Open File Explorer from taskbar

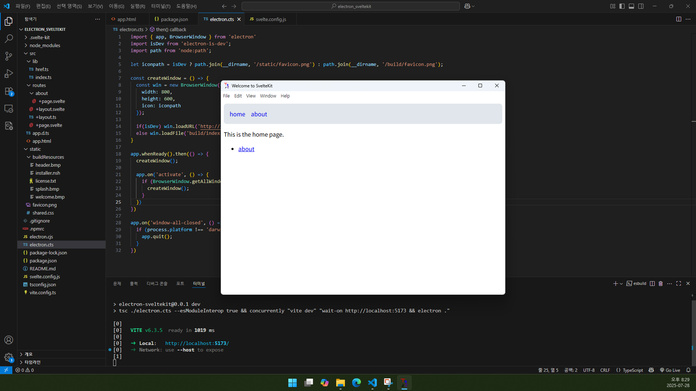point(340,383)
